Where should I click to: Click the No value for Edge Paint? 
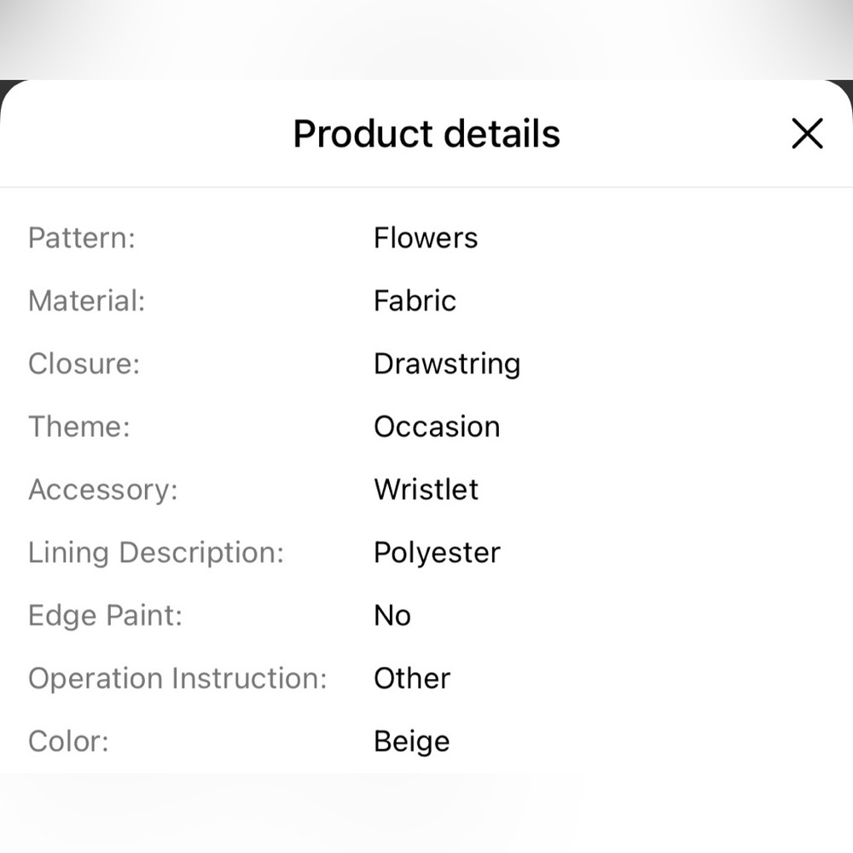click(392, 616)
